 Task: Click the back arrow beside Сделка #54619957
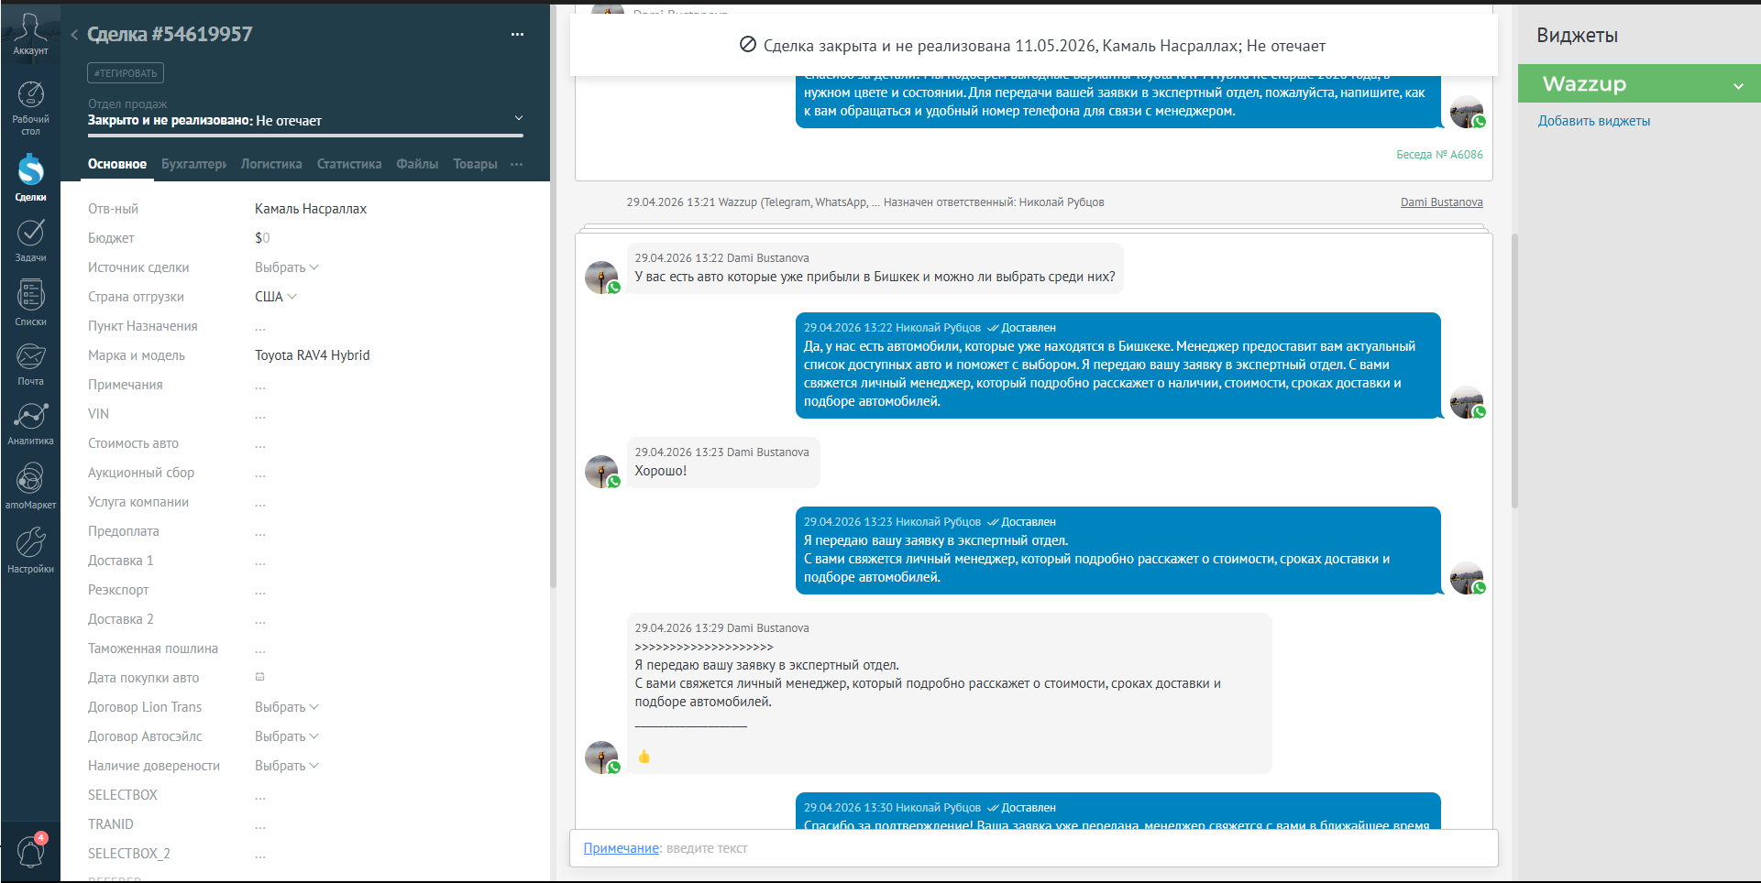click(x=74, y=35)
